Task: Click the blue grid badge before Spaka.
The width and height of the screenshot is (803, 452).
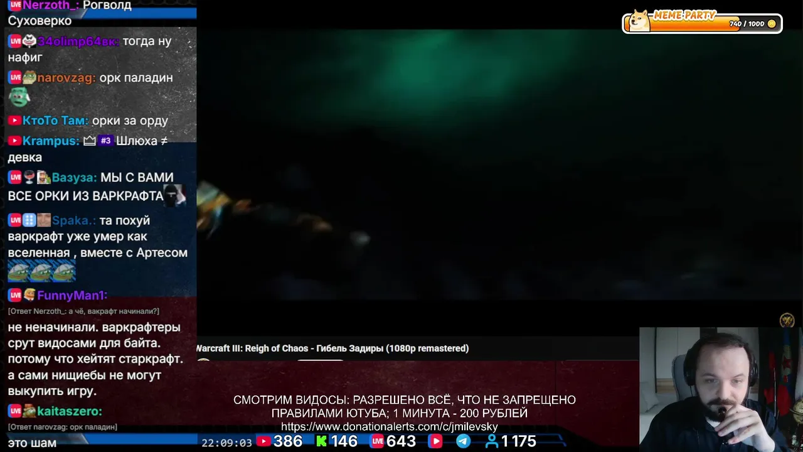Action: pyautogui.click(x=29, y=220)
